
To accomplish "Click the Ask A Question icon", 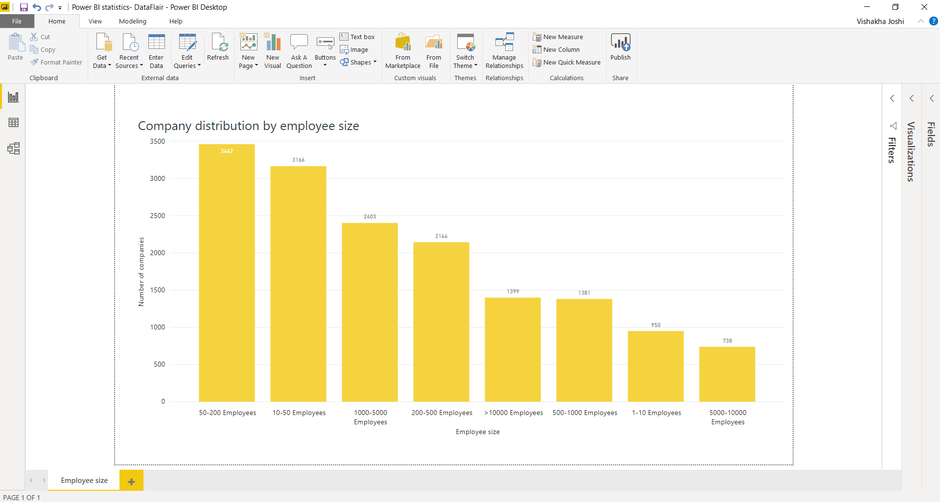I will (x=299, y=51).
